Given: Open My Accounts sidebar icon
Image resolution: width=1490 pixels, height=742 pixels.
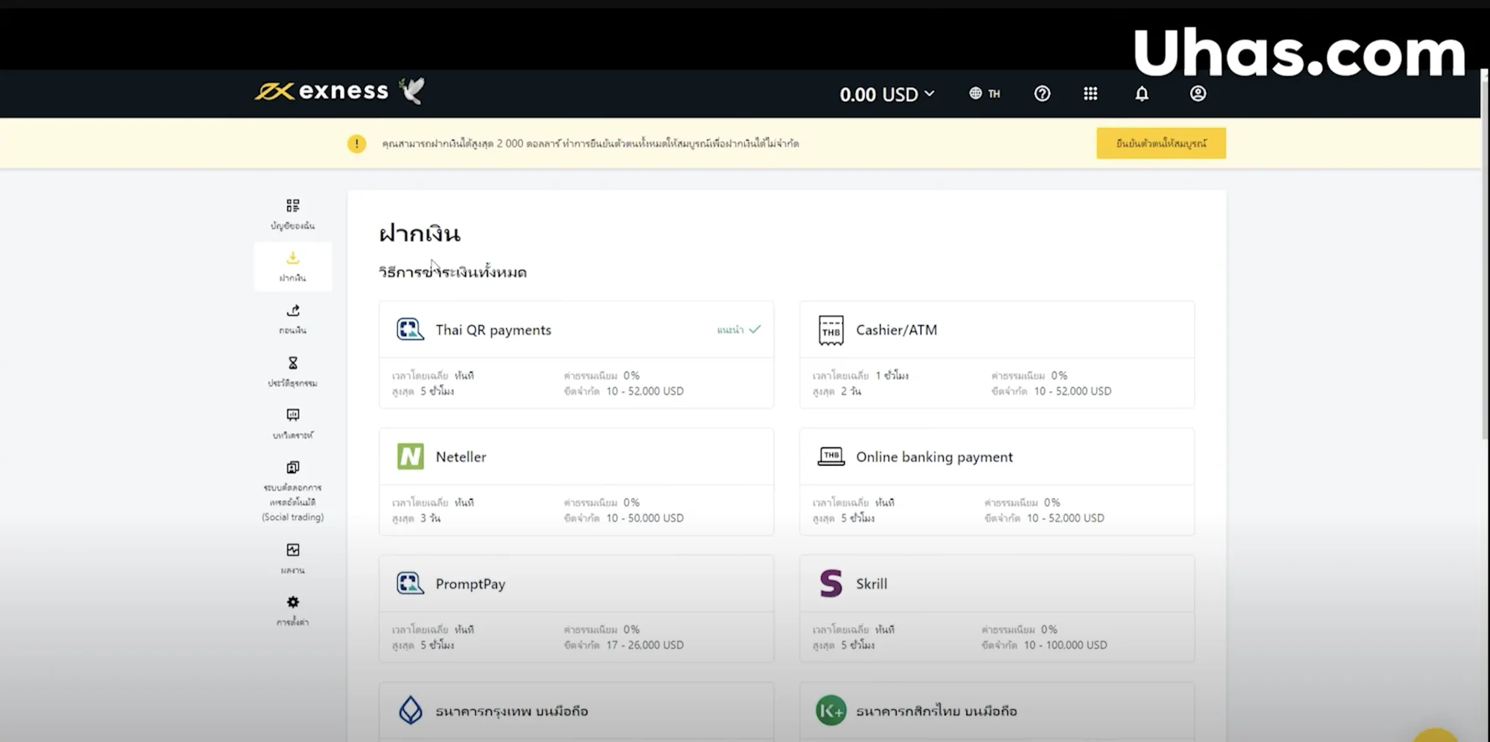Looking at the screenshot, I should 292,206.
